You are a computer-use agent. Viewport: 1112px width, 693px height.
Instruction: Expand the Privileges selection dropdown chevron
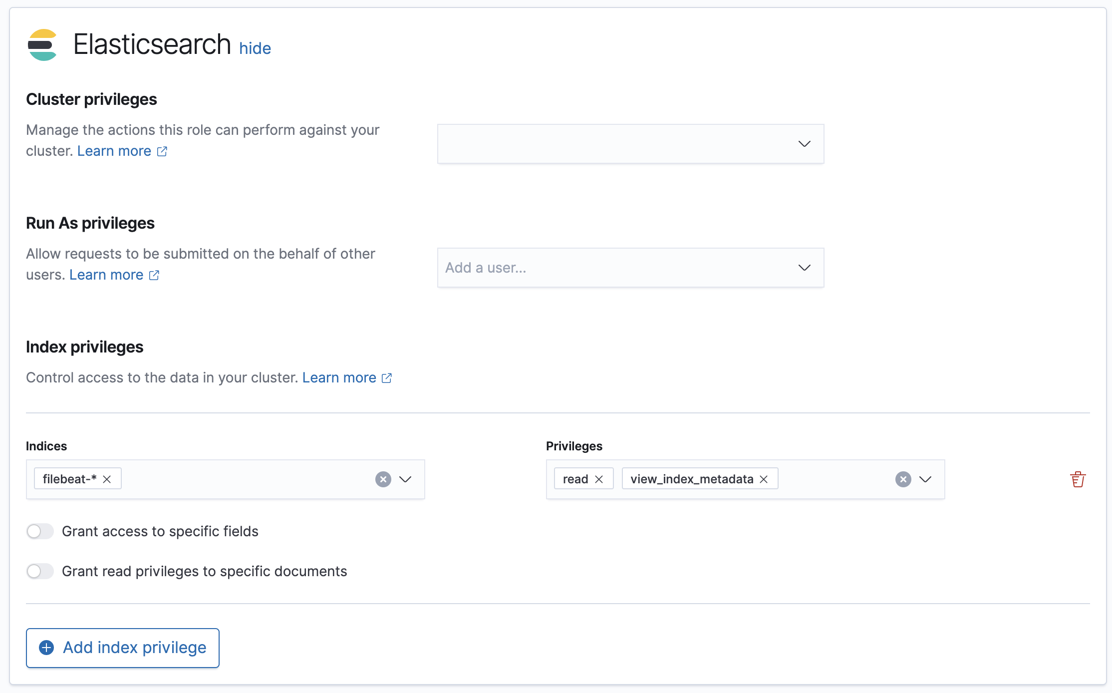coord(925,479)
